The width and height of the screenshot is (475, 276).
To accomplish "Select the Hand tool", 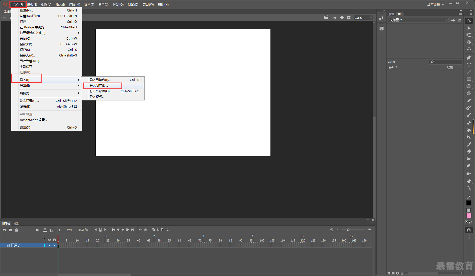I will 469,181.
